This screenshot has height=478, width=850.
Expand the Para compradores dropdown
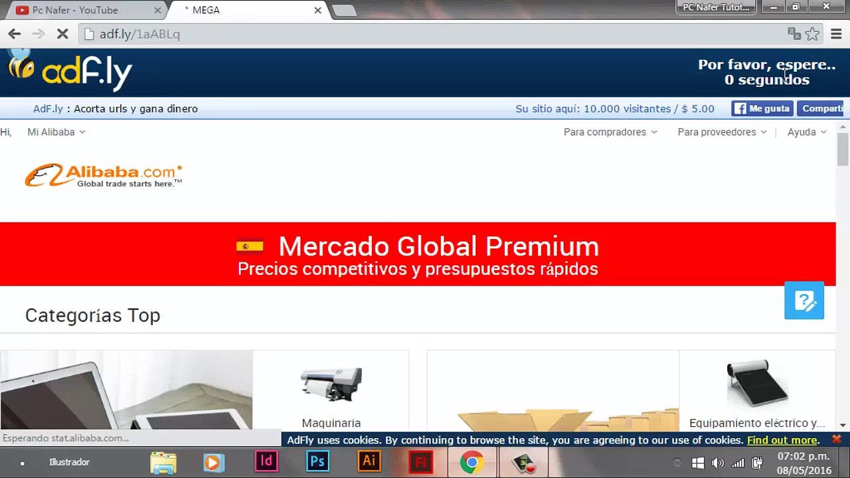pyautogui.click(x=610, y=132)
